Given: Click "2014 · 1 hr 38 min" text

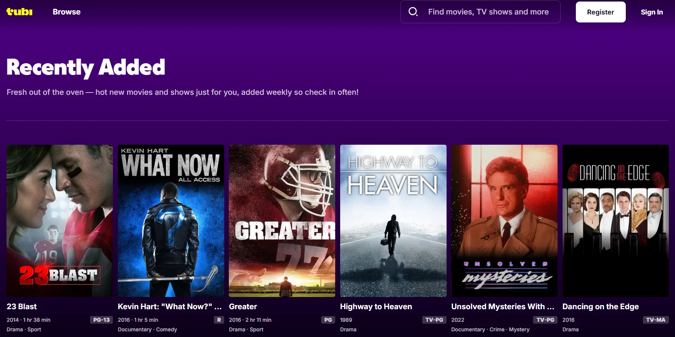Looking at the screenshot, I should [29, 320].
